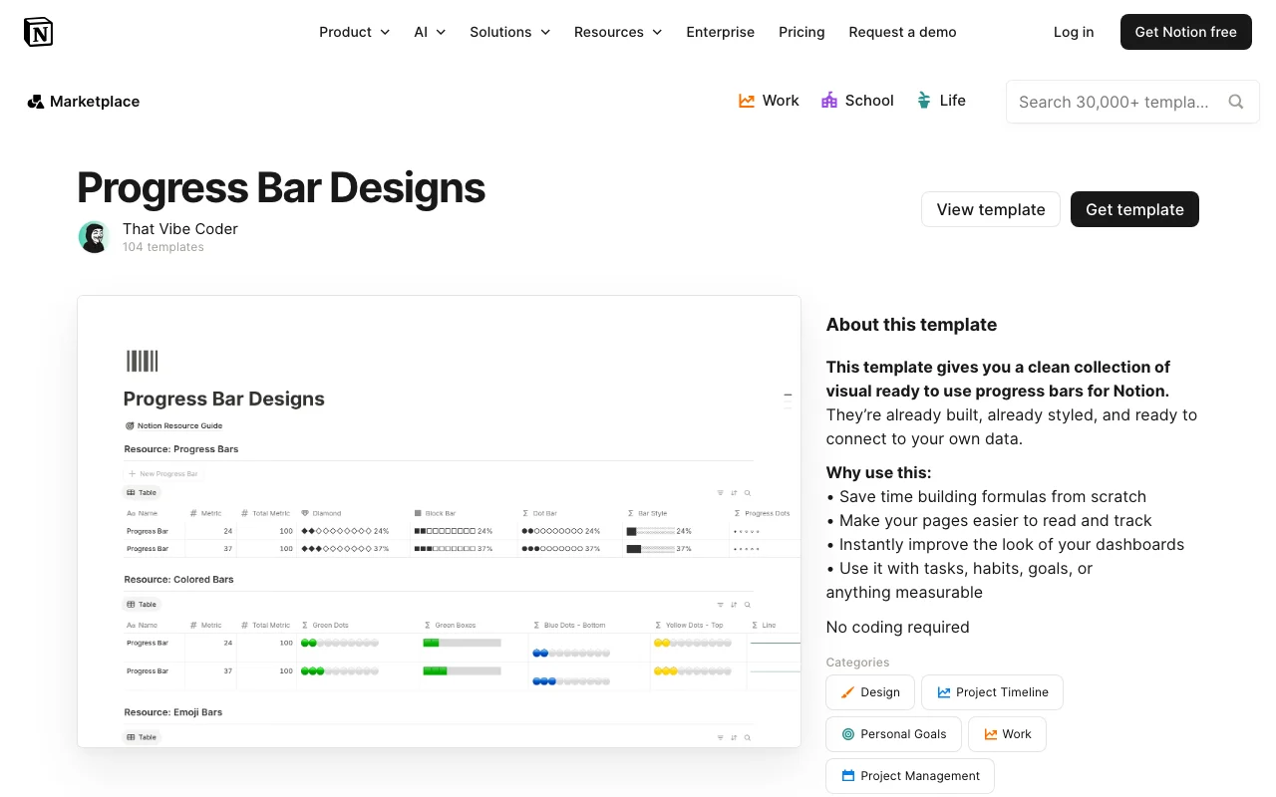The image size is (1276, 797).
Task: Open That Vibe Coder avatar
Action: [x=94, y=237]
